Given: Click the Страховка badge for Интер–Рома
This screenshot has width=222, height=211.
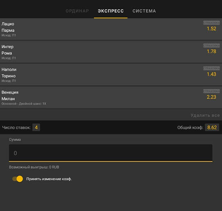Looking at the screenshot, I should [x=211, y=45].
